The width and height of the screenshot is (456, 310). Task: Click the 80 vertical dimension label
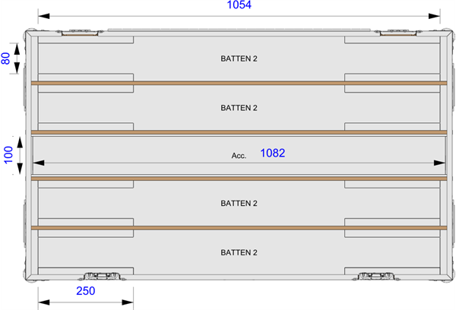[6, 59]
